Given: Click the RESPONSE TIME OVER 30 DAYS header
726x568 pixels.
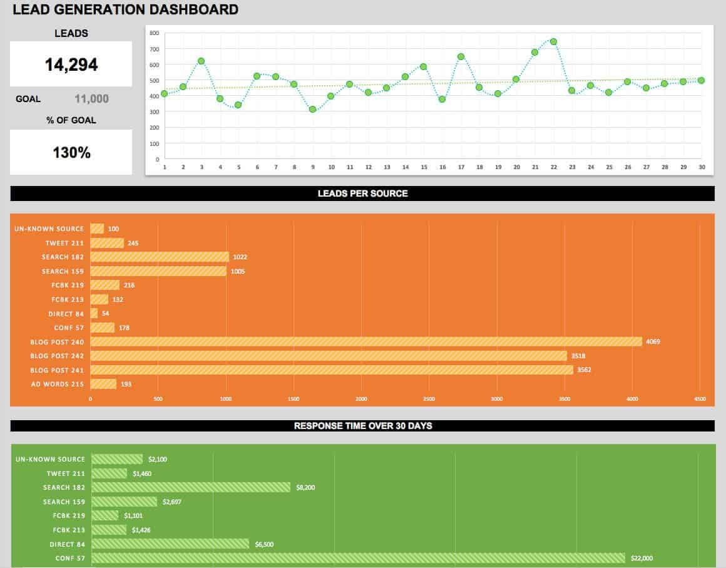Looking at the screenshot, I should click(x=362, y=425).
